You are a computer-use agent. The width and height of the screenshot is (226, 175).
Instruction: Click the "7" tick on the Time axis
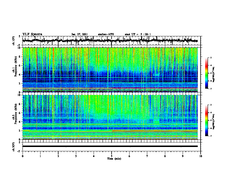[147, 156]
